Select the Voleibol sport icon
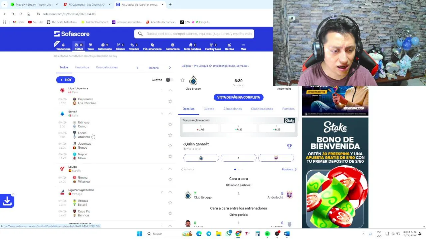 pyautogui.click(x=134, y=46)
